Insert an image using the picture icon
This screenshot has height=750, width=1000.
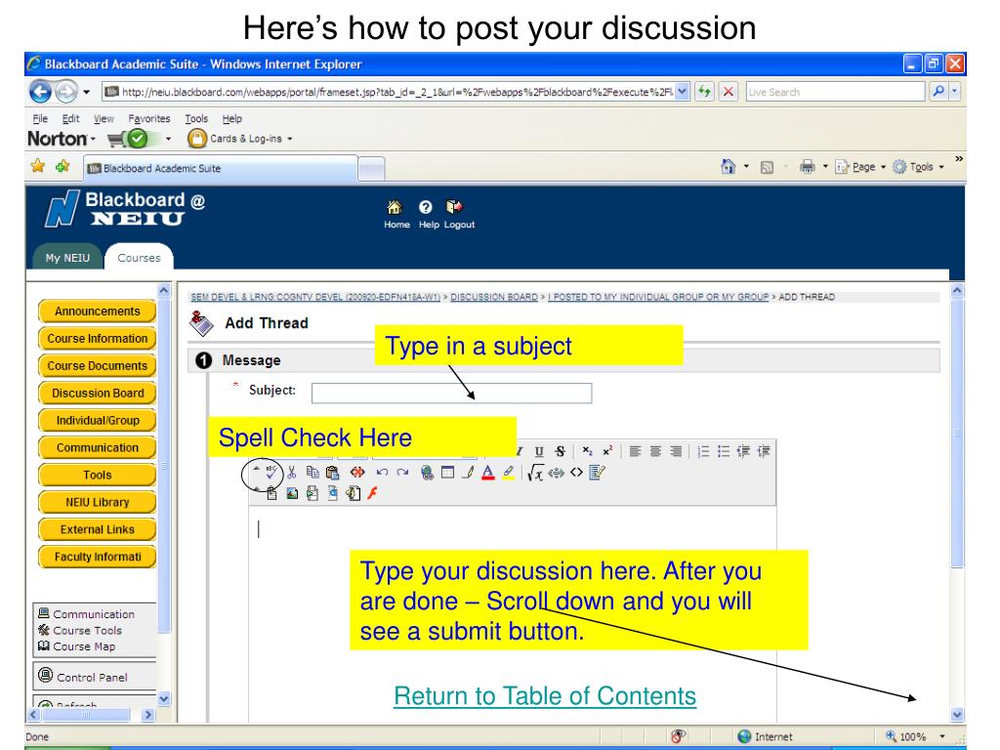click(292, 493)
